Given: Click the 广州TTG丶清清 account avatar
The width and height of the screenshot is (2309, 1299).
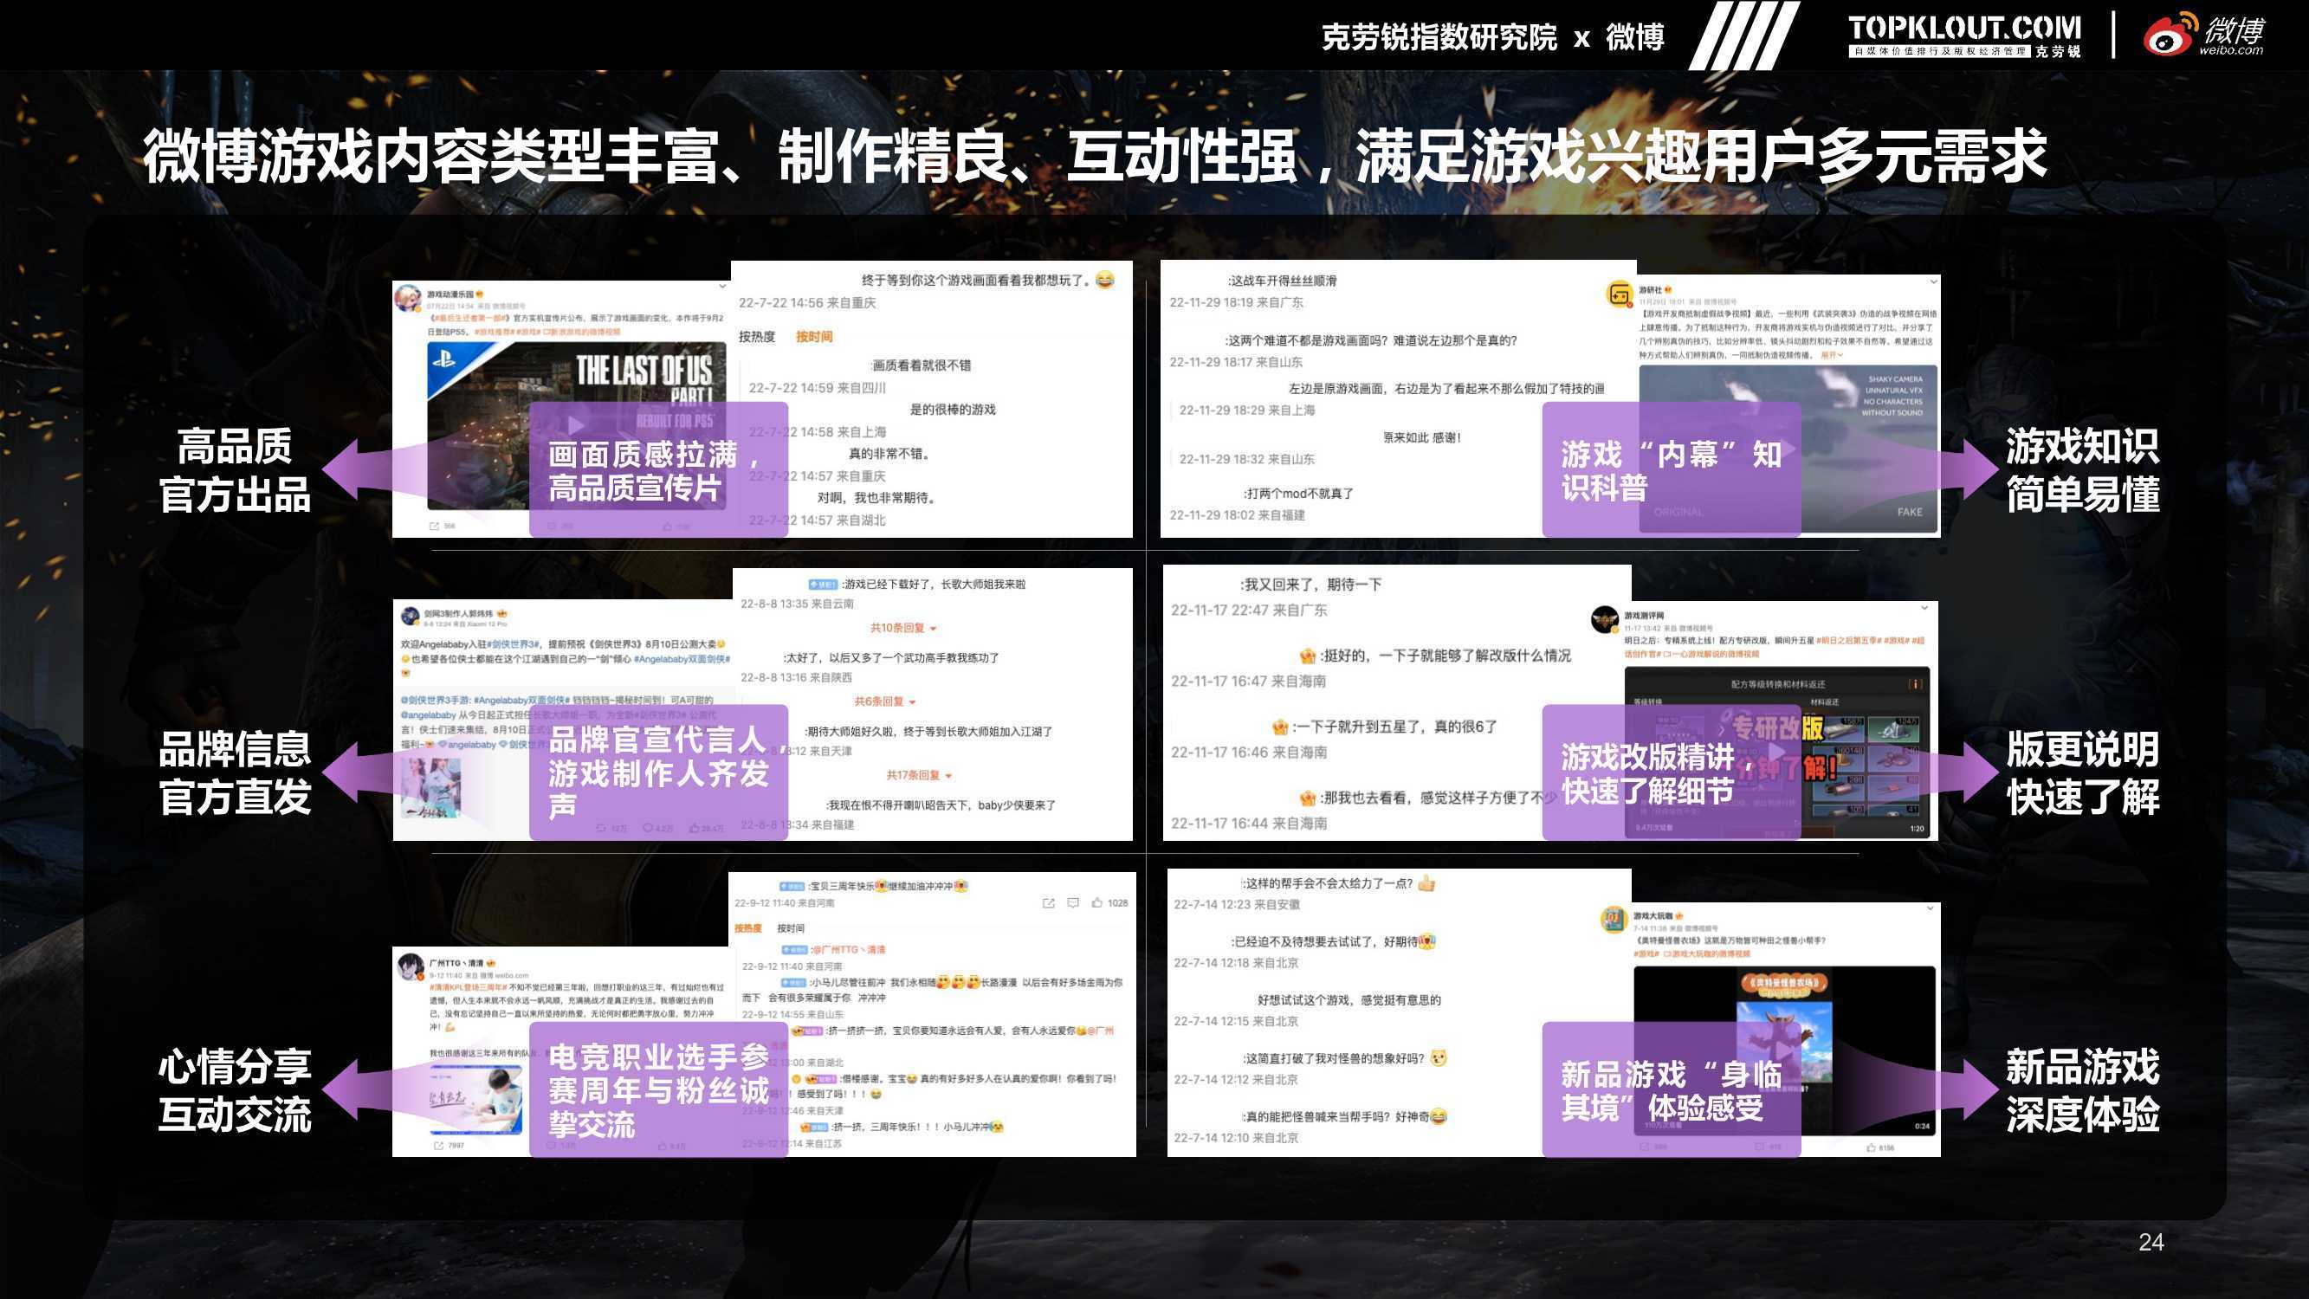Looking at the screenshot, I should click(411, 967).
